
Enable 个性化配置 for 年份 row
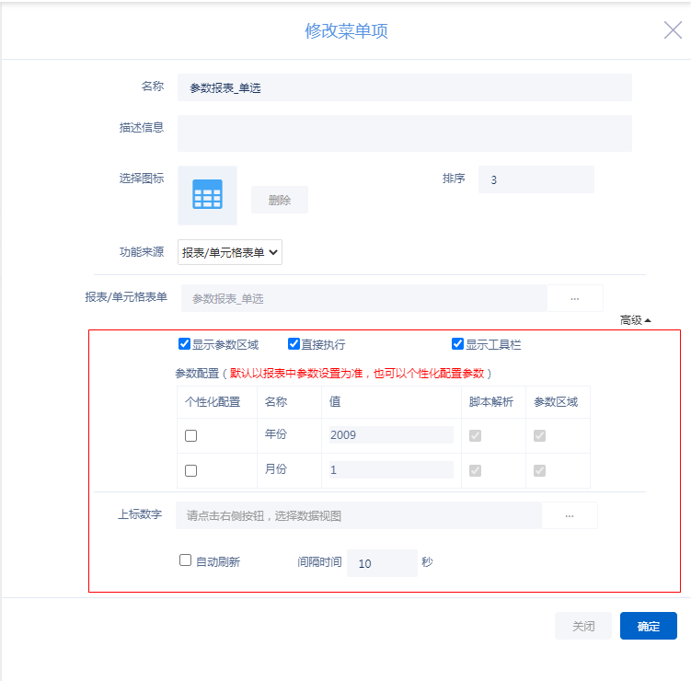click(191, 435)
